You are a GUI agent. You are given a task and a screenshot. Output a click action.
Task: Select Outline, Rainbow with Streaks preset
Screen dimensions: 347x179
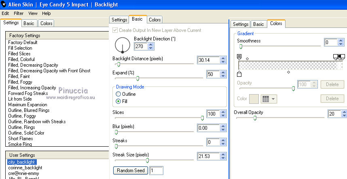pos(37,122)
